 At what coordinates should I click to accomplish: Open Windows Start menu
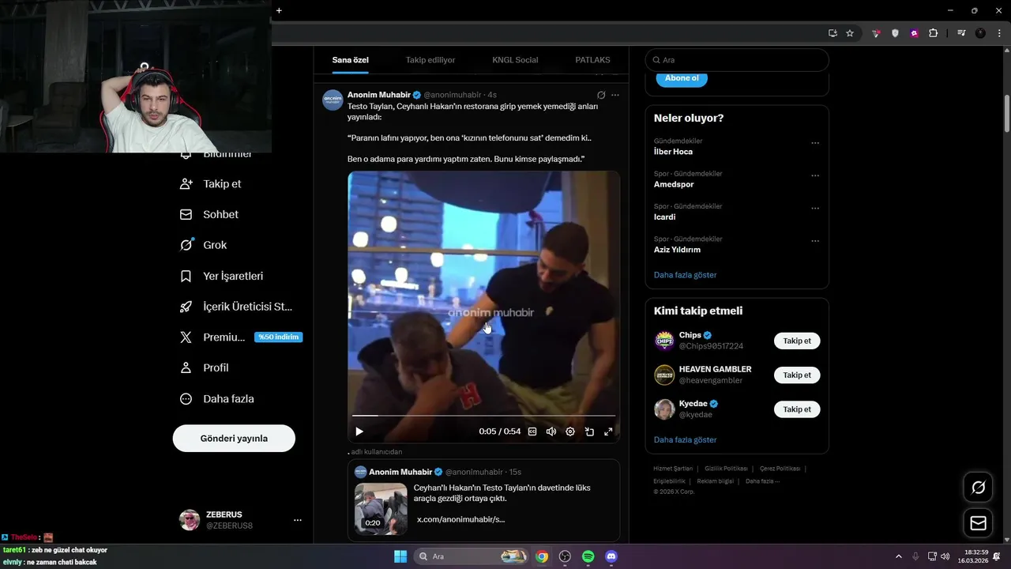[x=400, y=556]
